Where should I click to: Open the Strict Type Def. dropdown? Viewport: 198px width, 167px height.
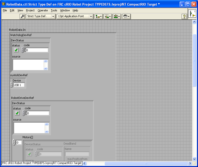click(41, 16)
